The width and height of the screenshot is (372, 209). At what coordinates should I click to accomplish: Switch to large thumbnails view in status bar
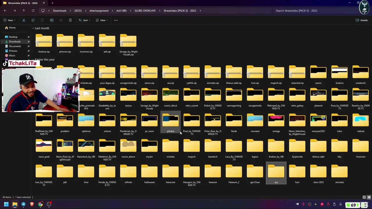[369, 197]
